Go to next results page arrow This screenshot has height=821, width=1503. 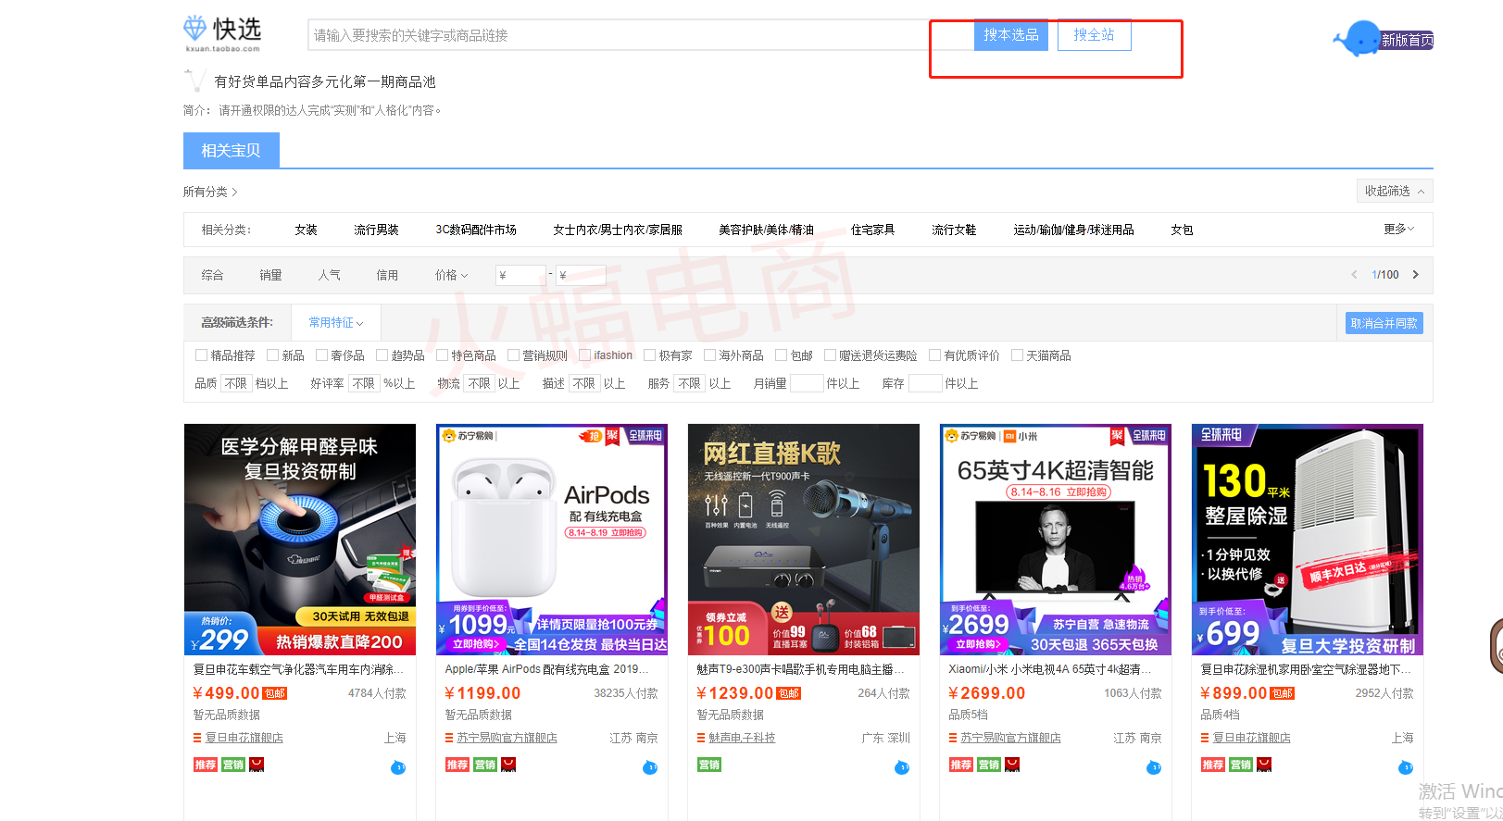(x=1415, y=275)
